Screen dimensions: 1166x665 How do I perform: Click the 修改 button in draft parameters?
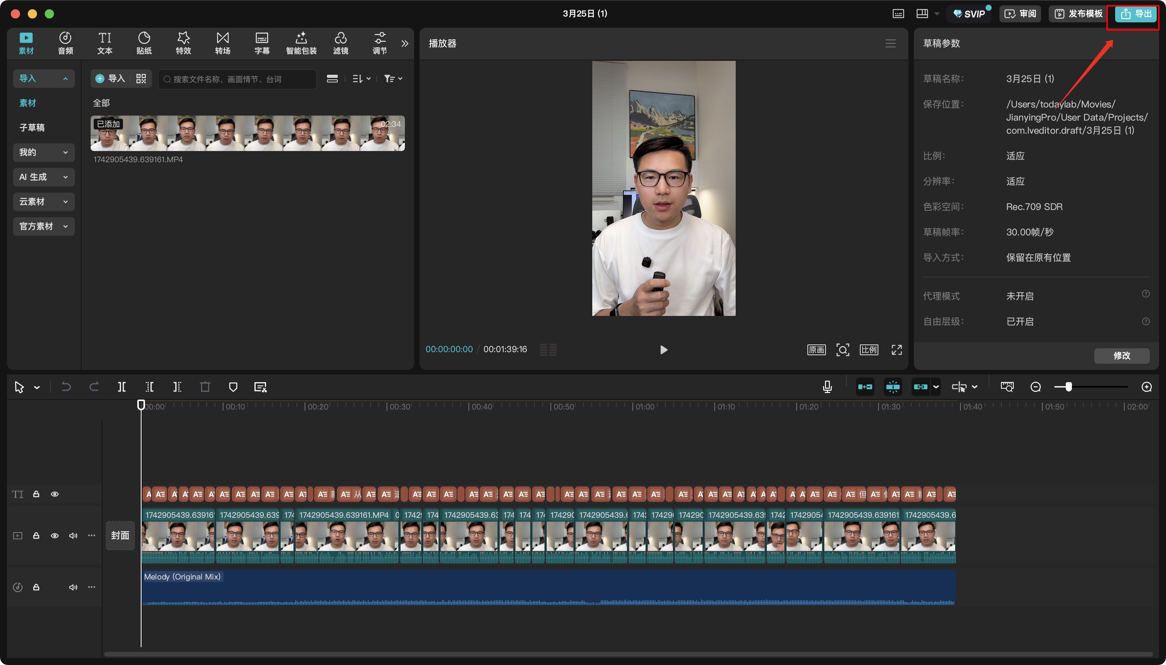(x=1121, y=356)
